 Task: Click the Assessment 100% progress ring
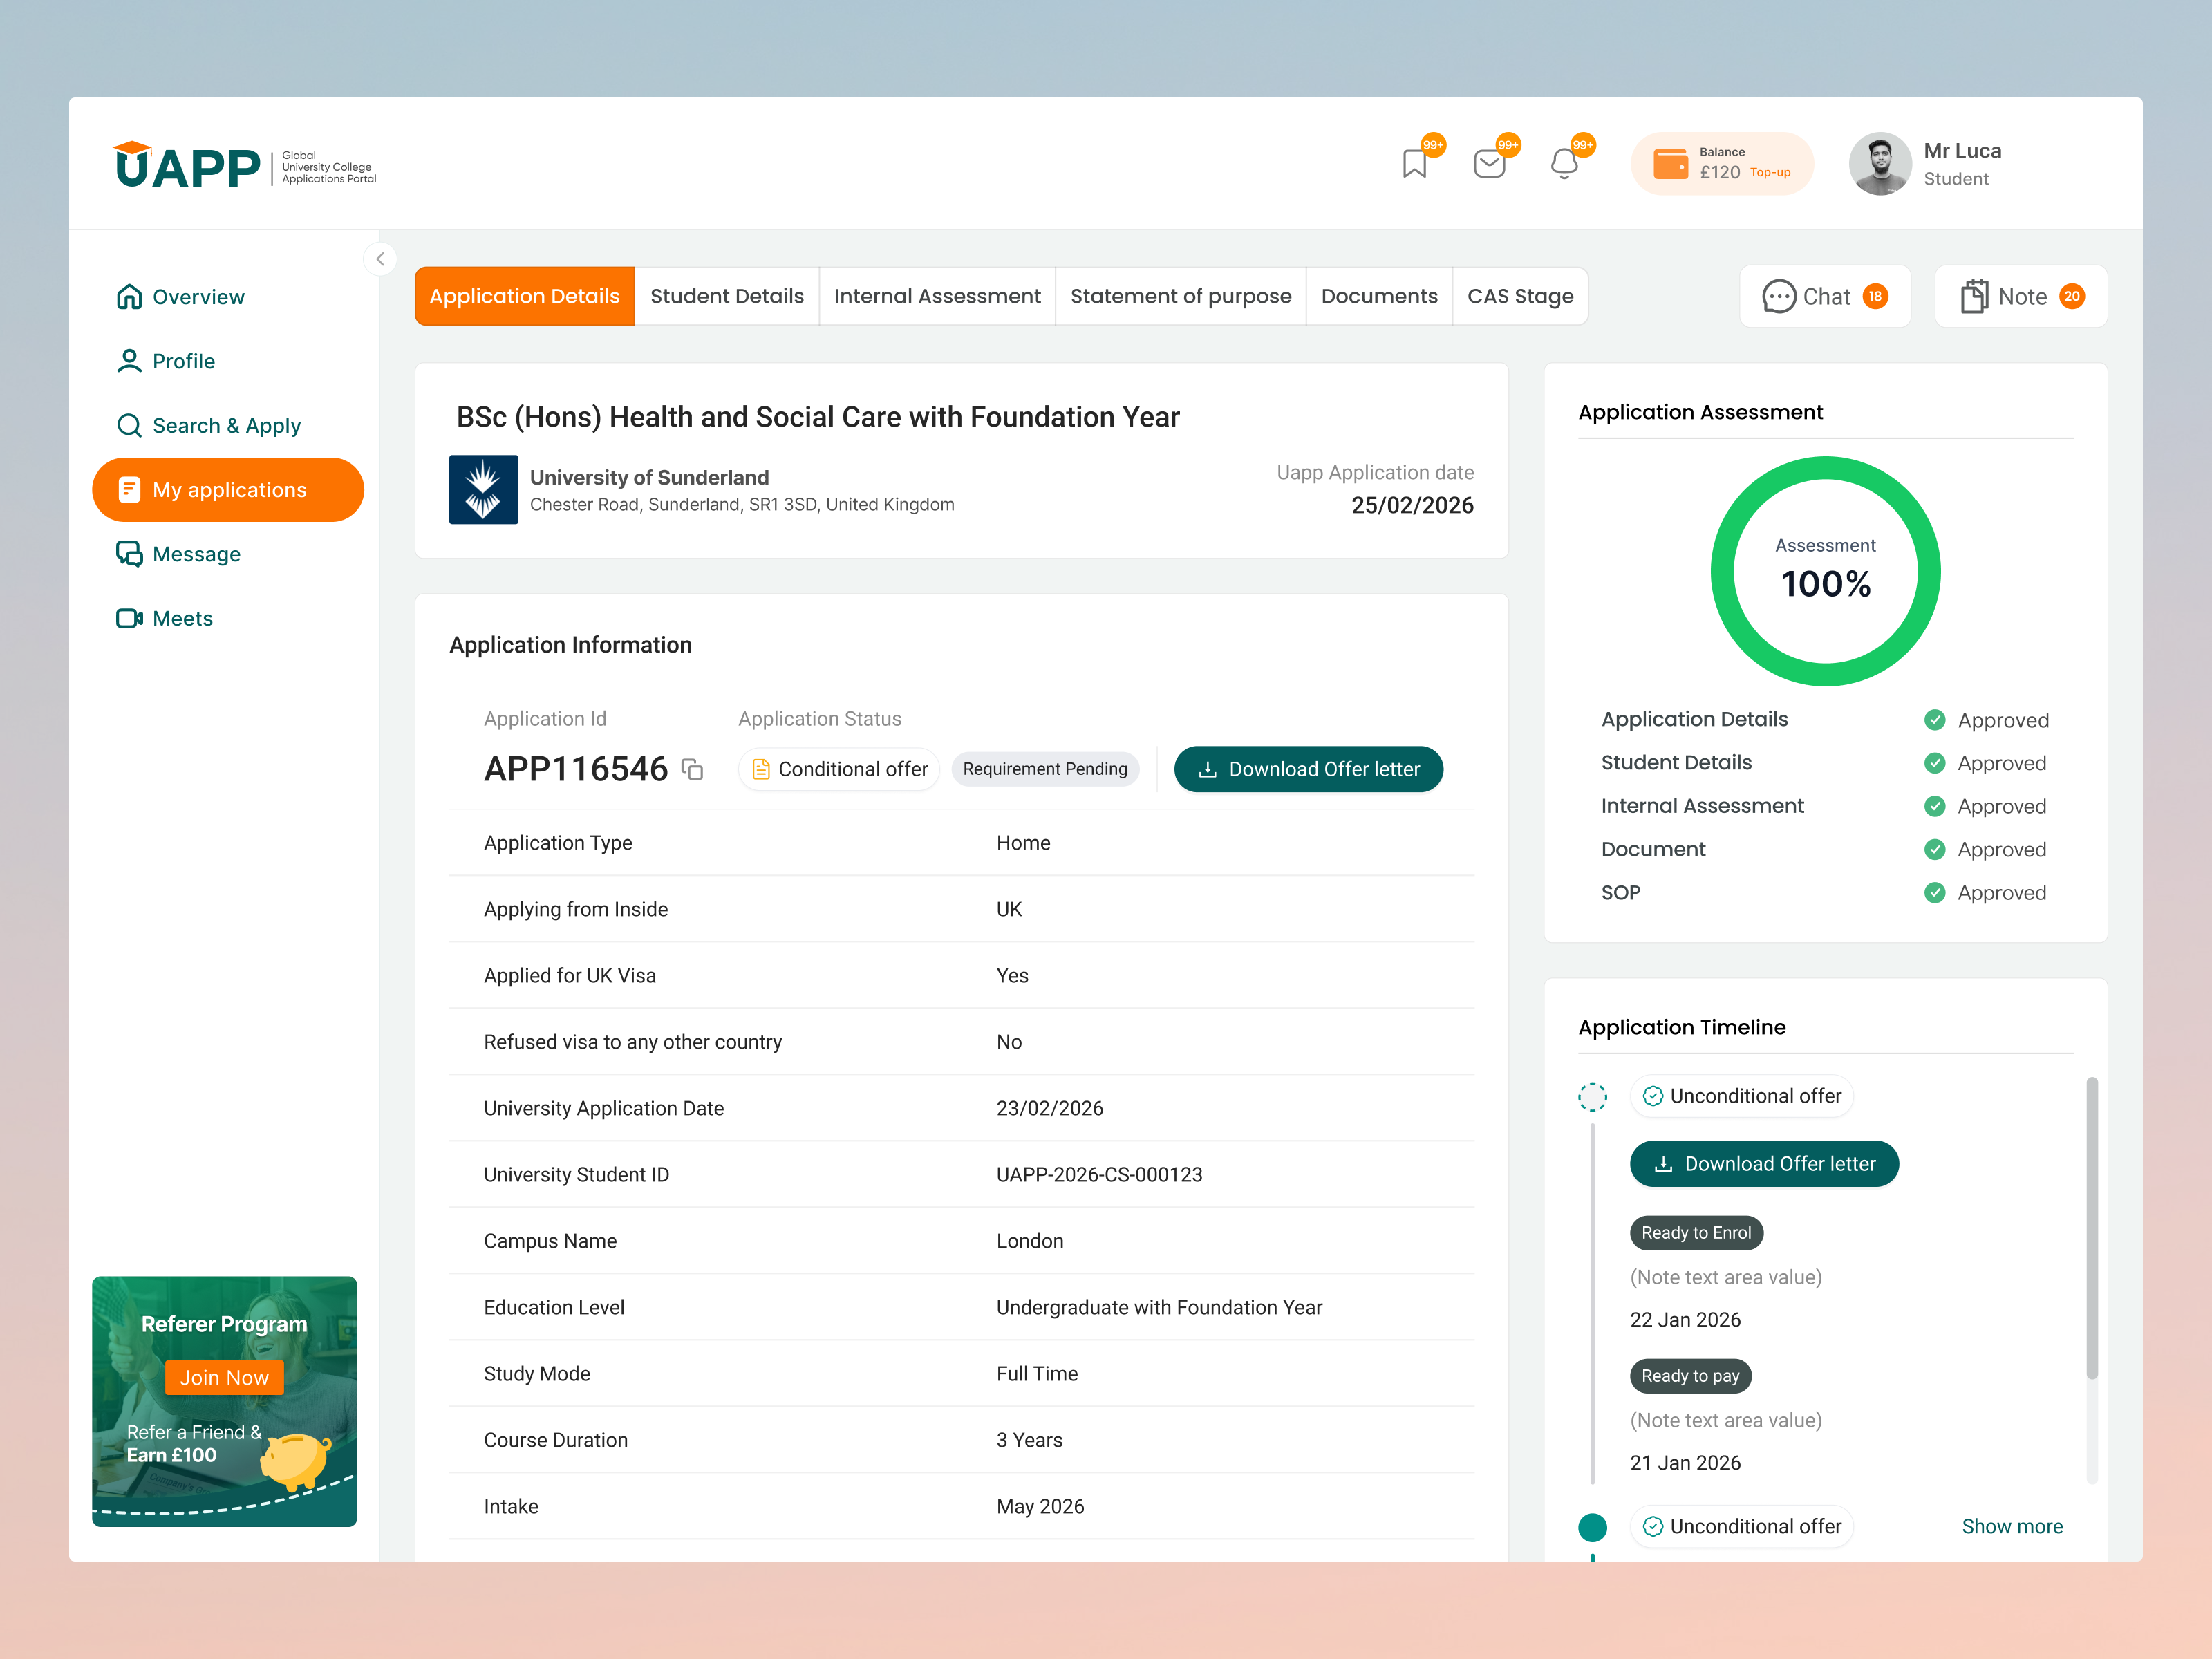coord(1825,571)
